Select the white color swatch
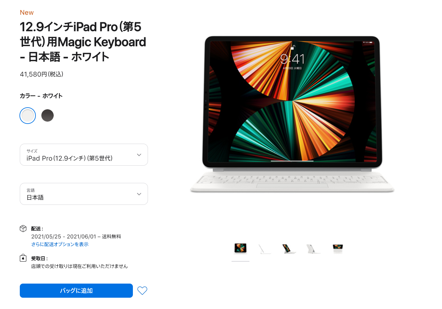Viewport: 442px width, 309px height. [28, 115]
